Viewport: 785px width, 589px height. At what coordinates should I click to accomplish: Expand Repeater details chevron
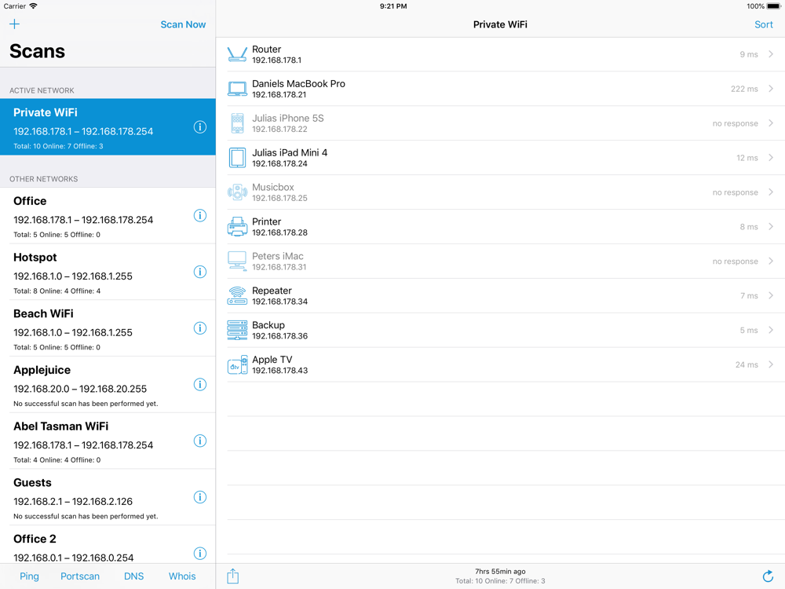771,295
